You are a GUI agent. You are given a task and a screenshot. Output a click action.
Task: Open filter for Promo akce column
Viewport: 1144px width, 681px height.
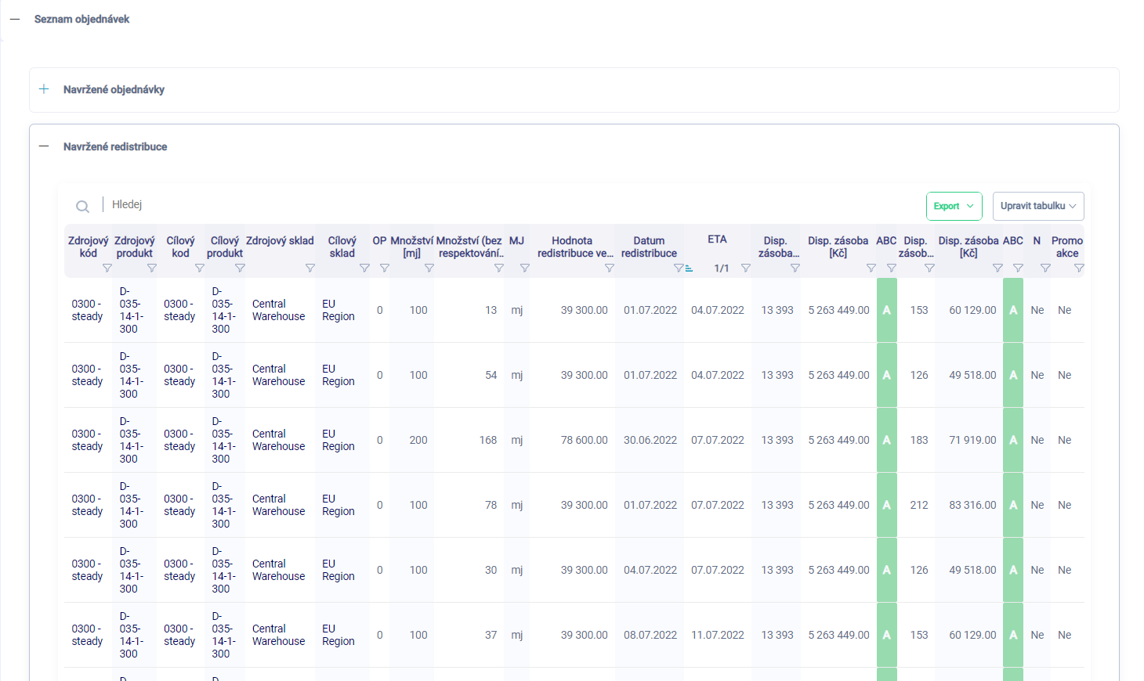pyautogui.click(x=1079, y=268)
